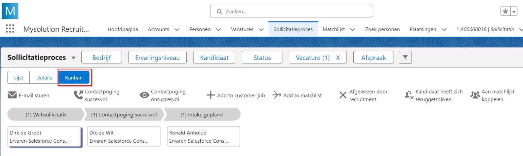Image resolution: width=523 pixels, height=156 pixels.
Task: Open the app launcher grid icon
Action: [x=10, y=29]
